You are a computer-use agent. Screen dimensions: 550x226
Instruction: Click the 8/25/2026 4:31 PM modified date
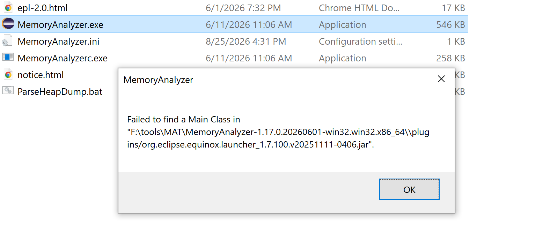pyautogui.click(x=246, y=41)
